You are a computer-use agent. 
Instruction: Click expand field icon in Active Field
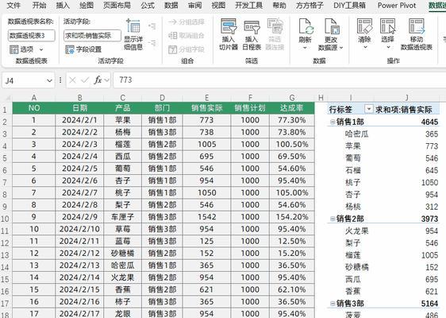(152, 26)
